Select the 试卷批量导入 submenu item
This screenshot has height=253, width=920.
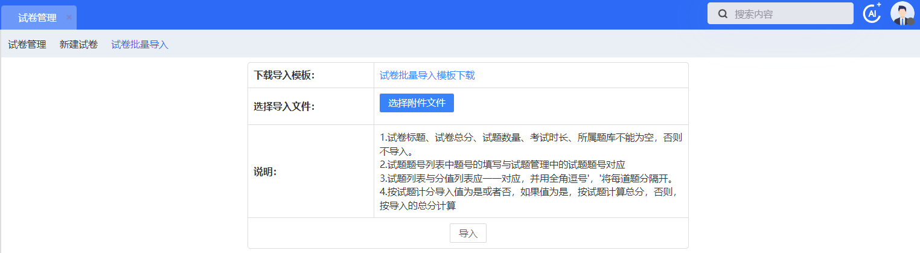[x=139, y=44]
